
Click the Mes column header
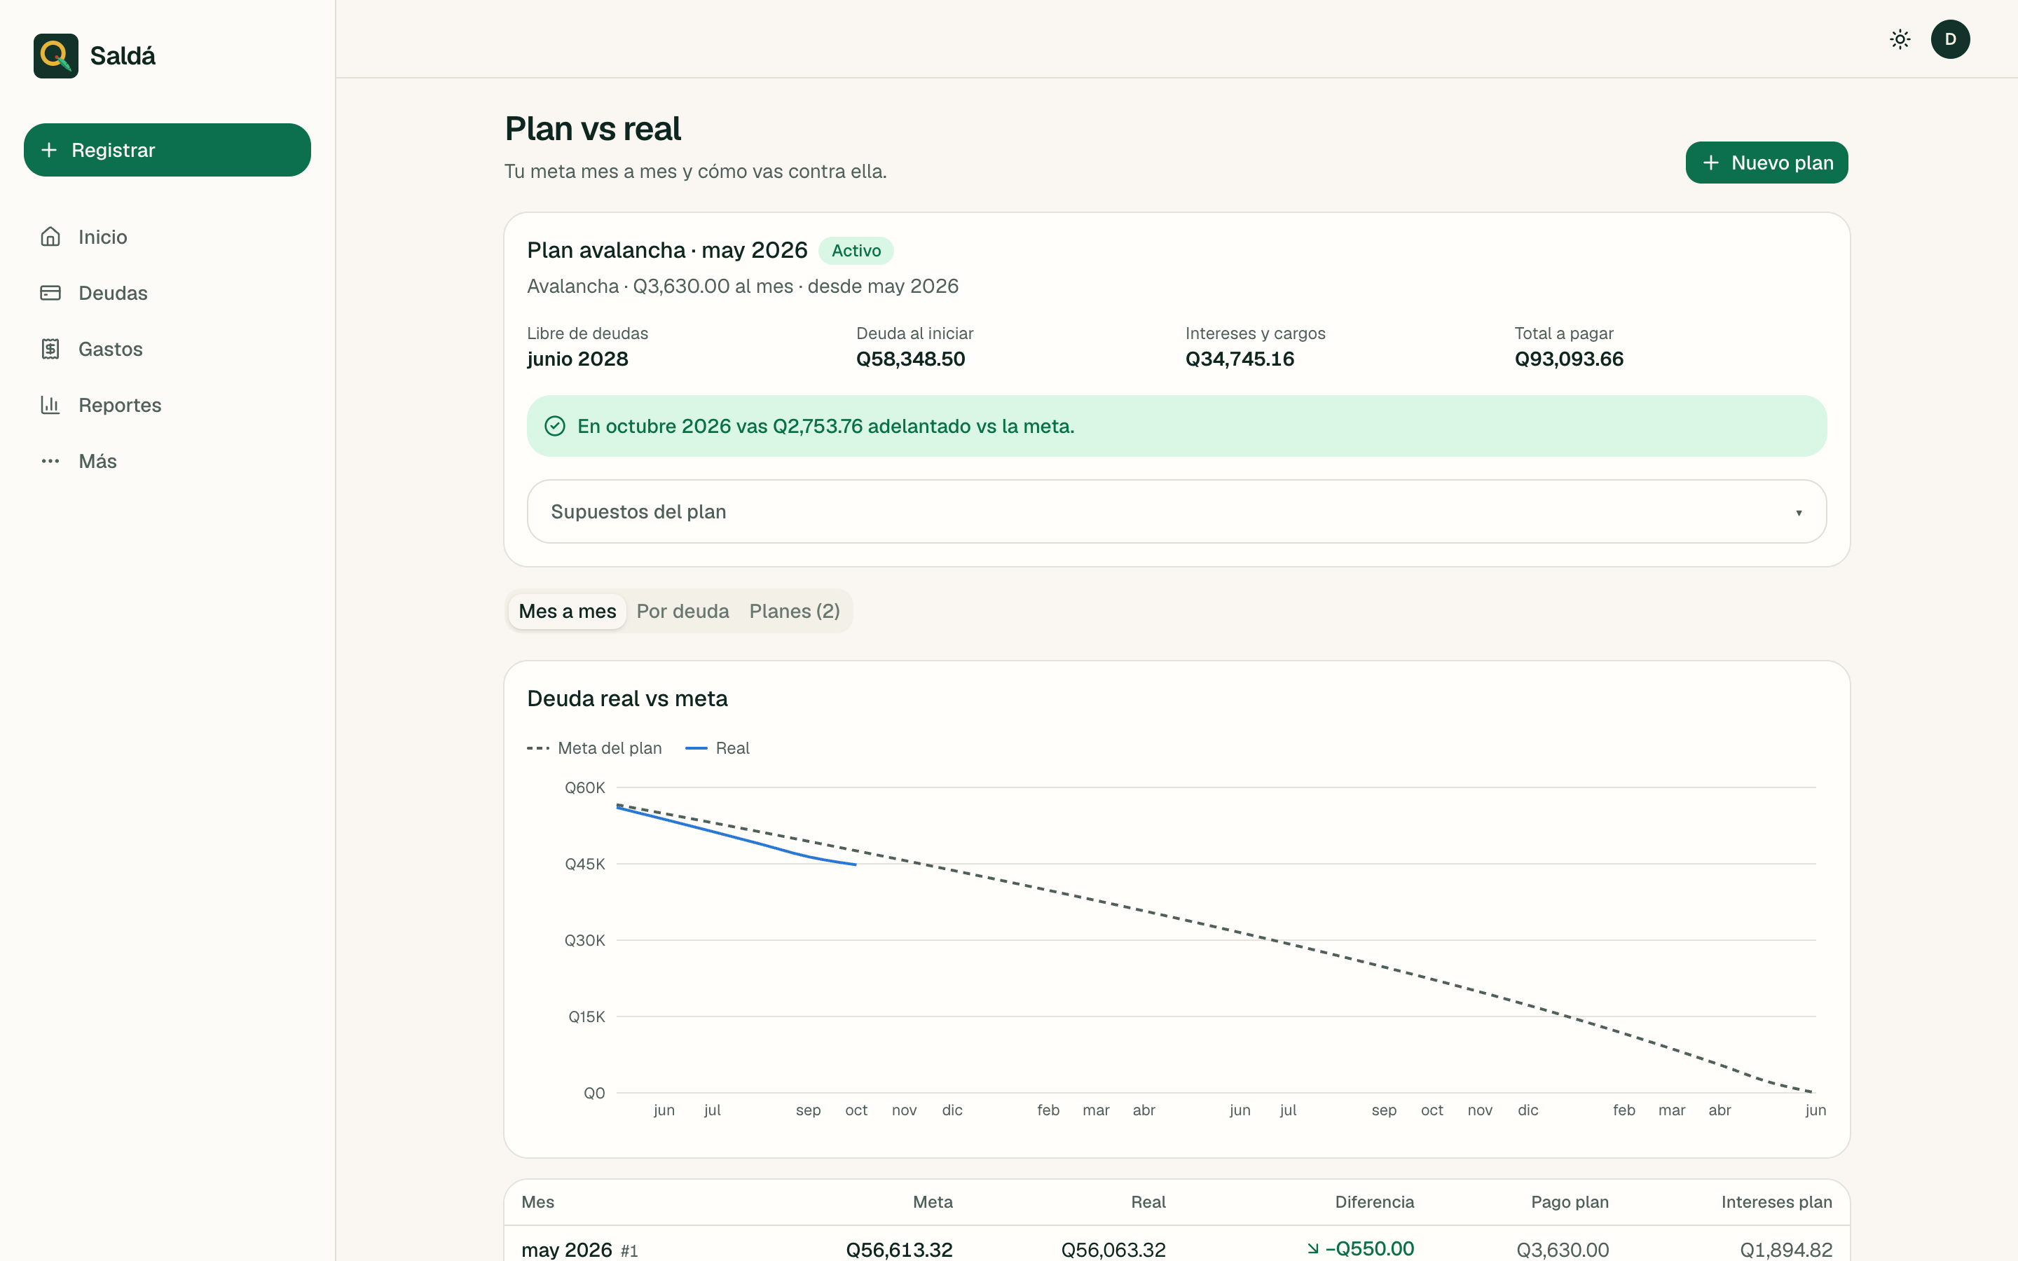[538, 1201]
